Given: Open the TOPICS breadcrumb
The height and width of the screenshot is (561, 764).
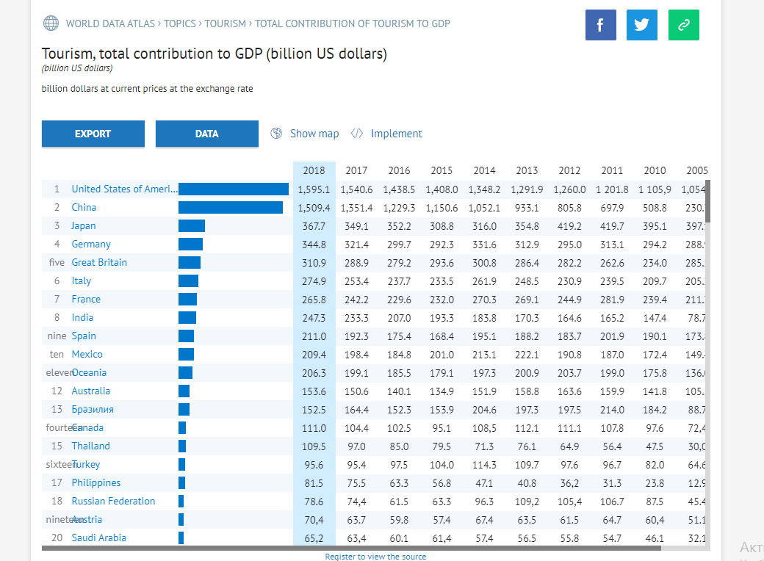Looking at the screenshot, I should point(180,23).
